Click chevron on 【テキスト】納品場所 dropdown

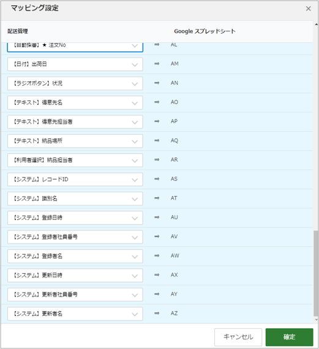pyautogui.click(x=135, y=141)
